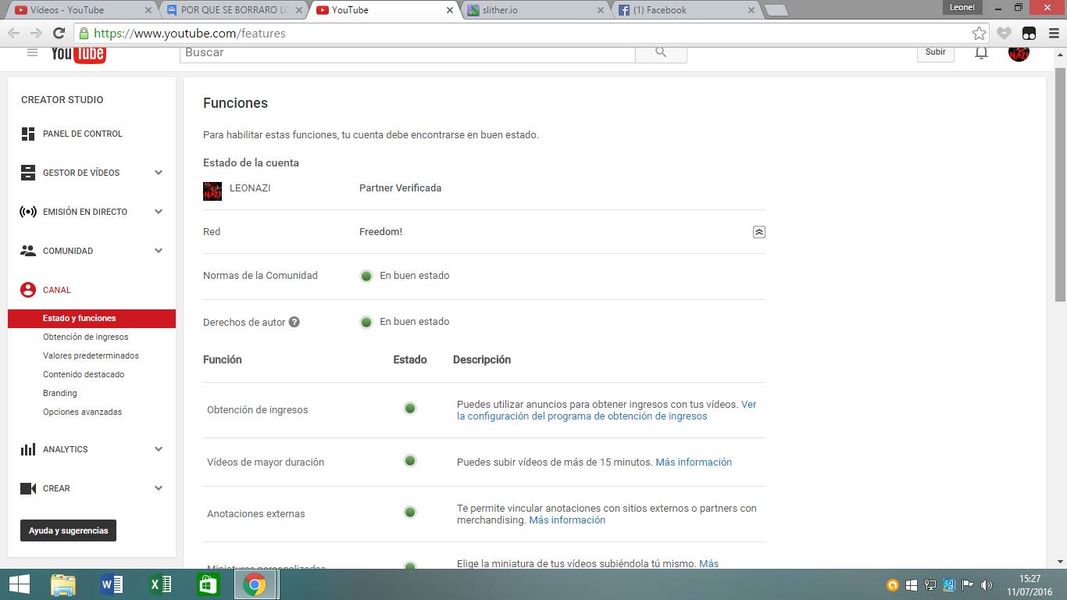Open the Branding submenu
This screenshot has width=1067, height=600.
point(60,393)
